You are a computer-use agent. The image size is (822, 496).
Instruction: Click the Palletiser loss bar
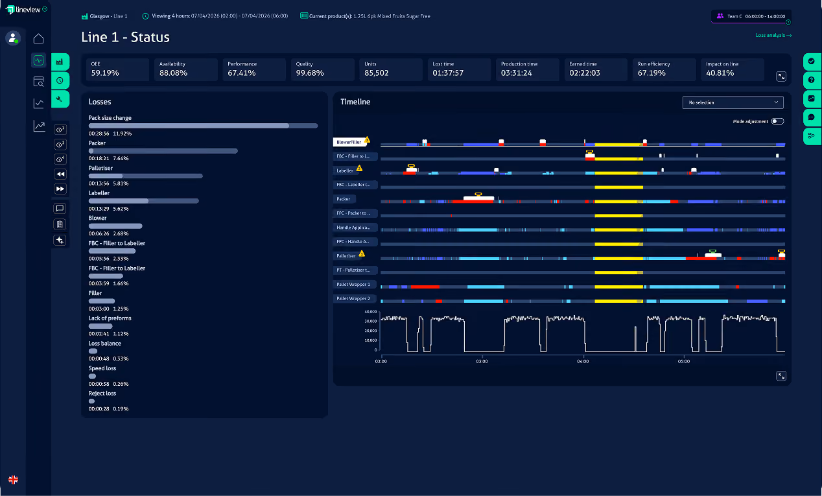pos(146,176)
